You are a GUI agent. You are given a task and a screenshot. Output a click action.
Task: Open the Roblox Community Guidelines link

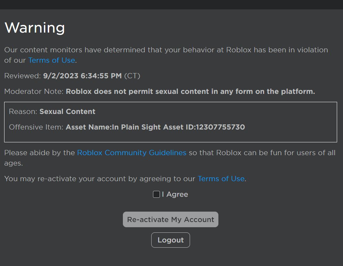132,153
